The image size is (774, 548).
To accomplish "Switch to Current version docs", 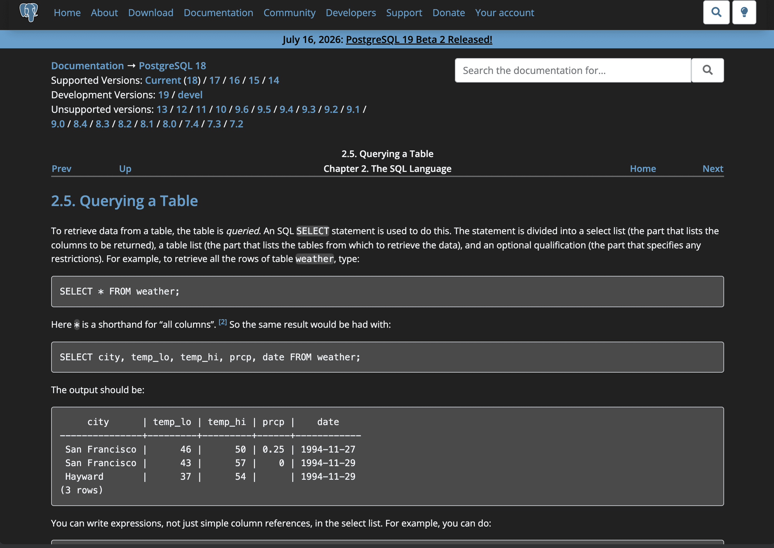I will pos(163,80).
